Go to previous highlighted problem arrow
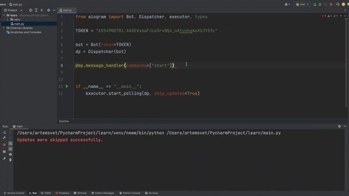This screenshot has width=349, height=196. click(x=341, y=16)
